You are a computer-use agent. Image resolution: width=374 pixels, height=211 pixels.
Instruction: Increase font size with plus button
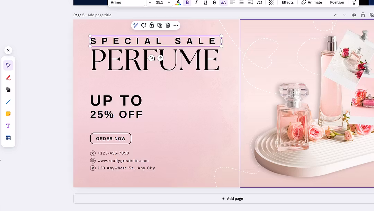[x=169, y=2]
